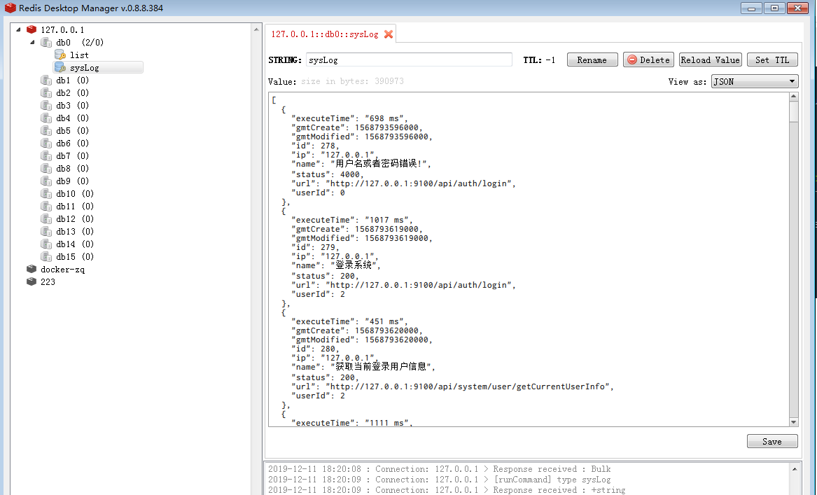Close the sysLog tab with red X
Screen dimensions: 817x495
pos(388,34)
